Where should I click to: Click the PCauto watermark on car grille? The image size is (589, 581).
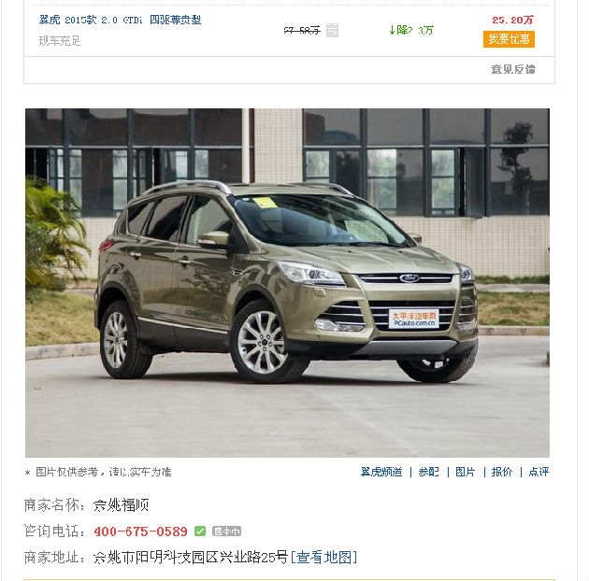413,319
